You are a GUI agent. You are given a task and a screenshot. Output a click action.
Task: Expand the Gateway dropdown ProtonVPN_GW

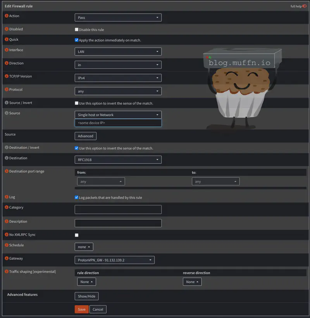[x=114, y=260]
